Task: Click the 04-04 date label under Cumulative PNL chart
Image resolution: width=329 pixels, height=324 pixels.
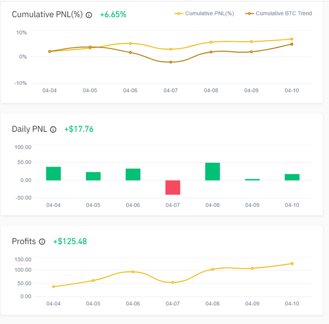Action: click(49, 91)
